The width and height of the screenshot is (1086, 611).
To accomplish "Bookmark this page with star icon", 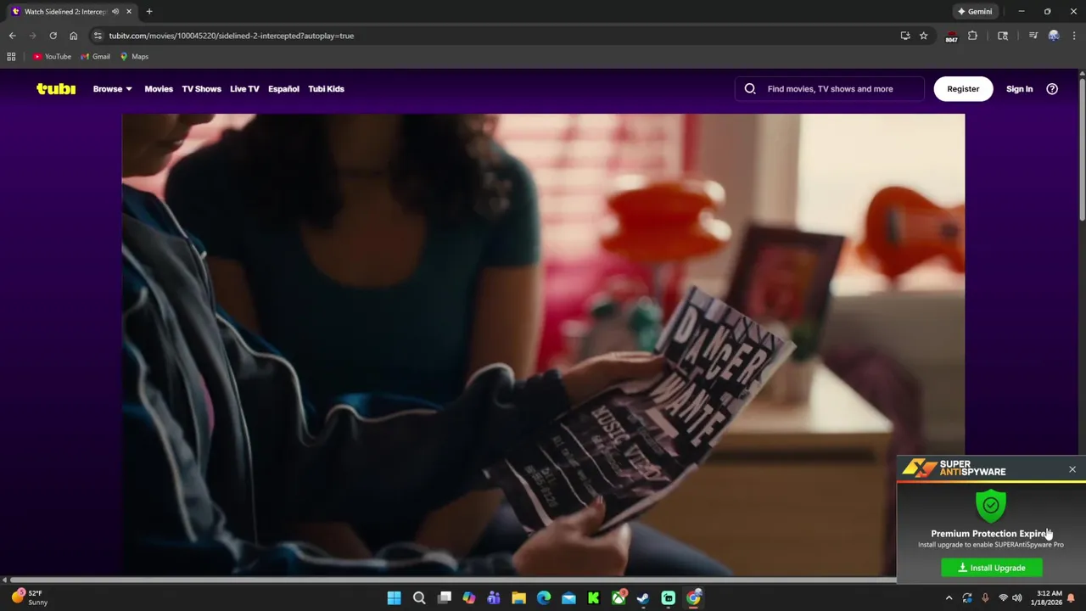I will pos(923,36).
